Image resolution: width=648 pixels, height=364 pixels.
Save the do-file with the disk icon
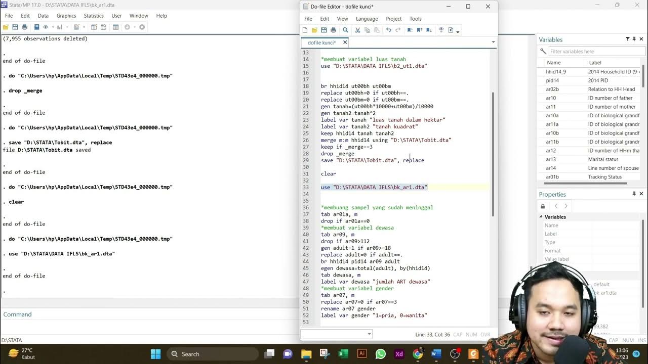[324, 30]
